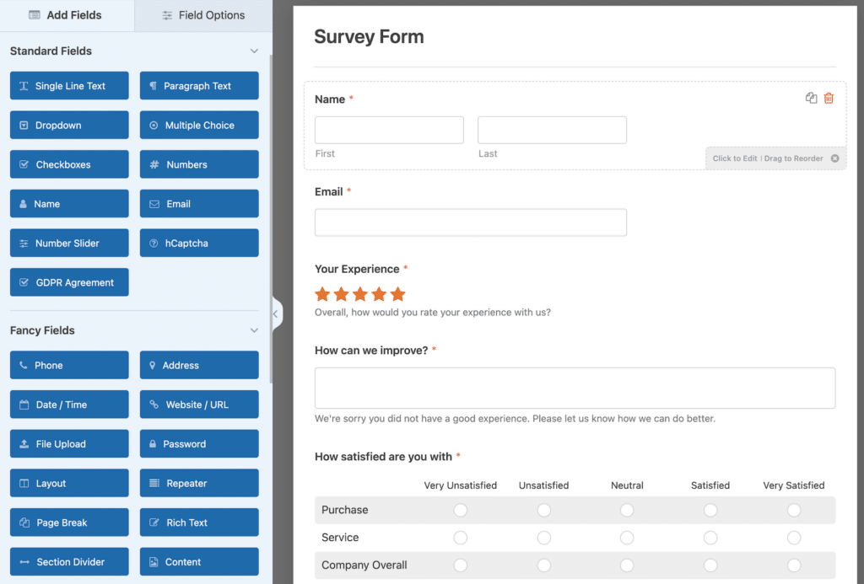Add a GDPR Agreement field

[x=68, y=281]
